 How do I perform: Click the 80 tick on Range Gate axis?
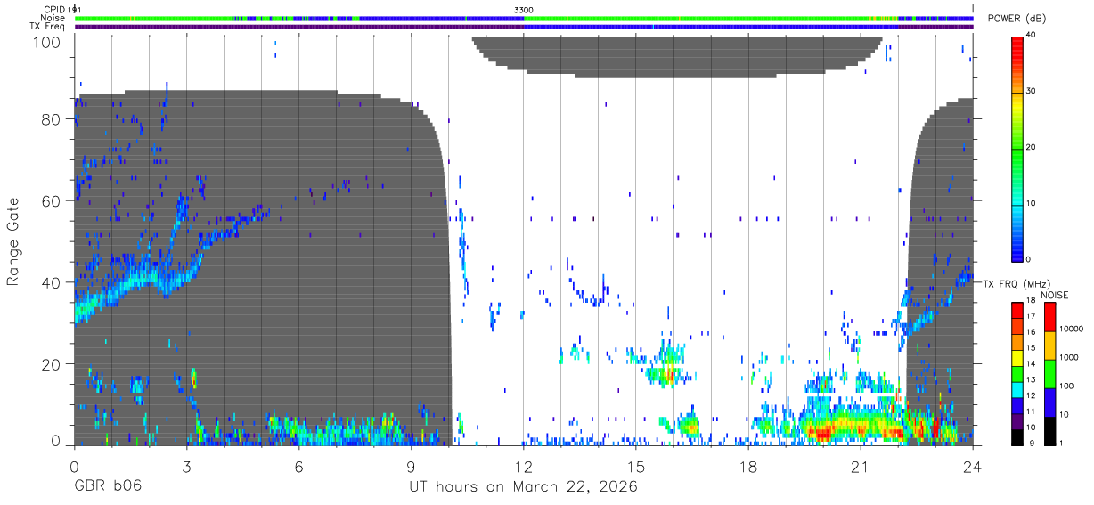52,119
